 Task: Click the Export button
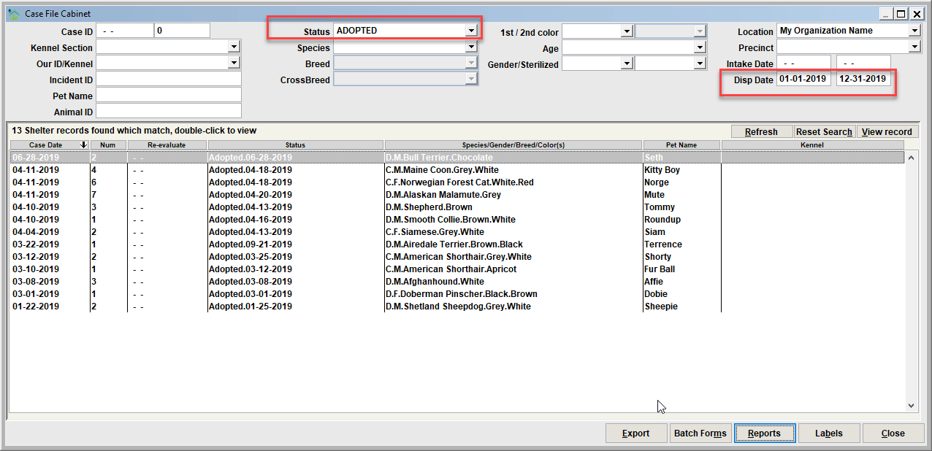pos(635,433)
